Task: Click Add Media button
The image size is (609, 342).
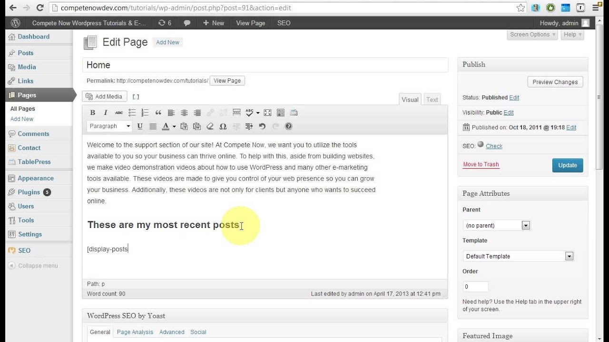Action: pyautogui.click(x=104, y=96)
